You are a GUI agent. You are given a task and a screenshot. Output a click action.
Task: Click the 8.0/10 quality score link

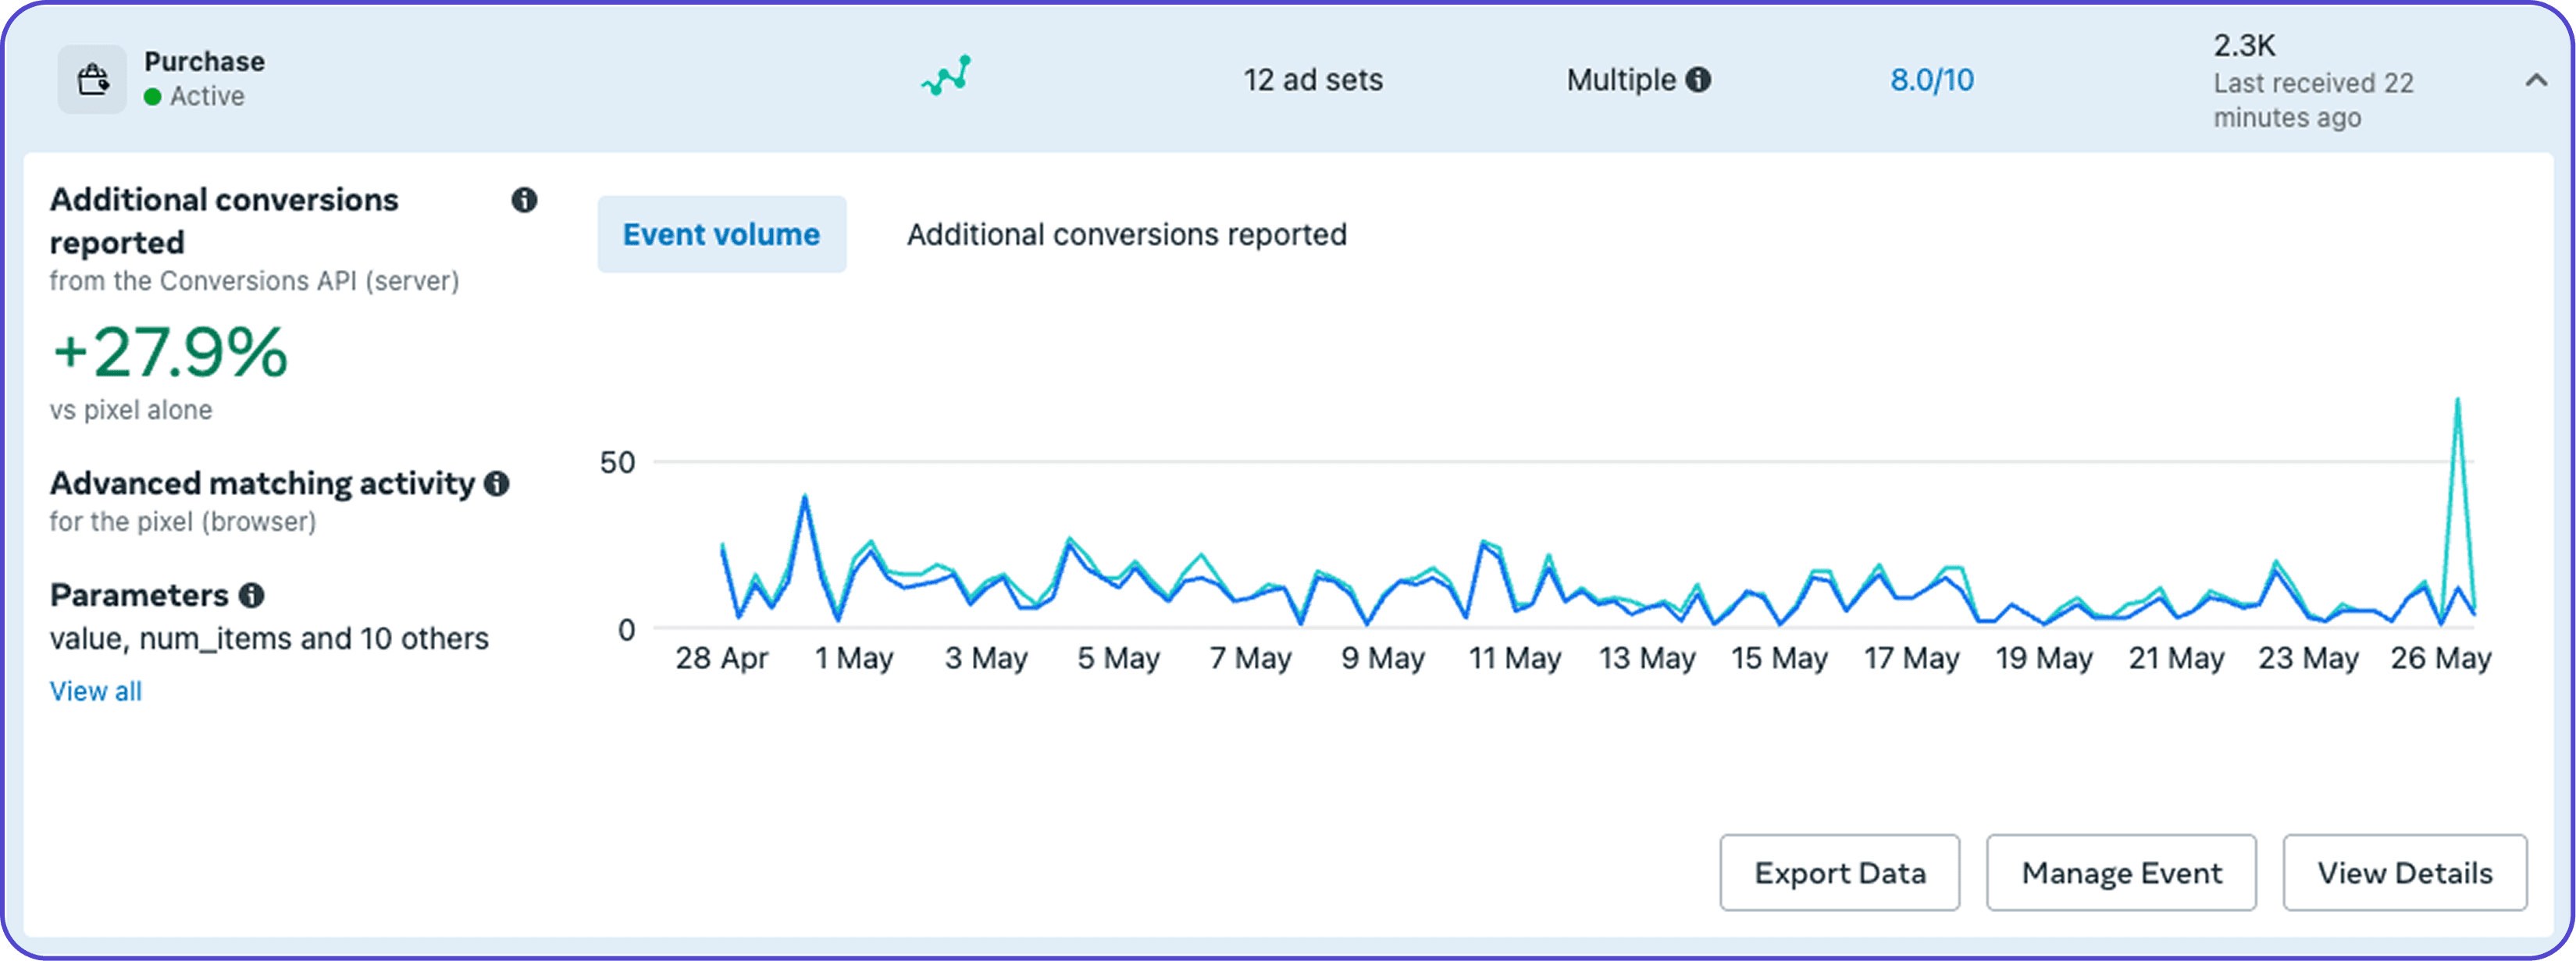pyautogui.click(x=1931, y=80)
